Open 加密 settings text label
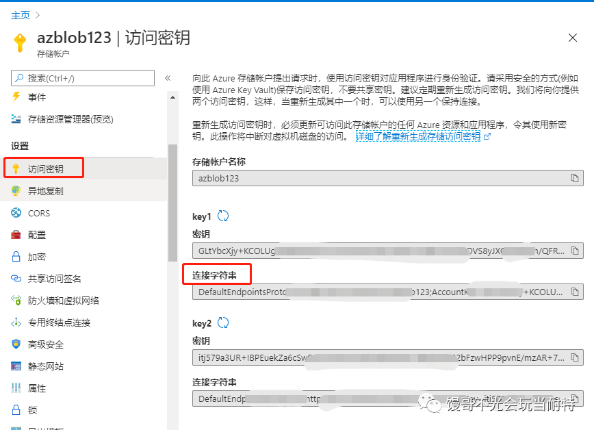Image resolution: width=594 pixels, height=430 pixels. coord(37,257)
